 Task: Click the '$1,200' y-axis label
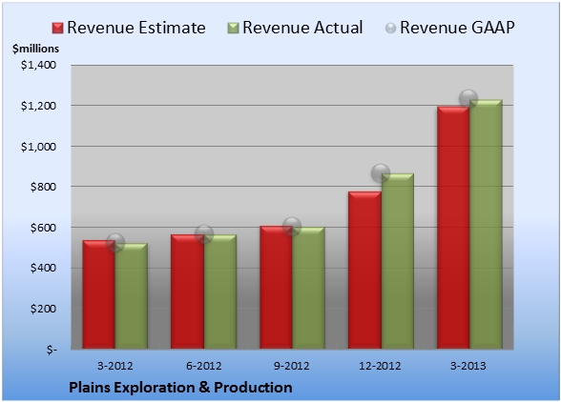coord(38,106)
